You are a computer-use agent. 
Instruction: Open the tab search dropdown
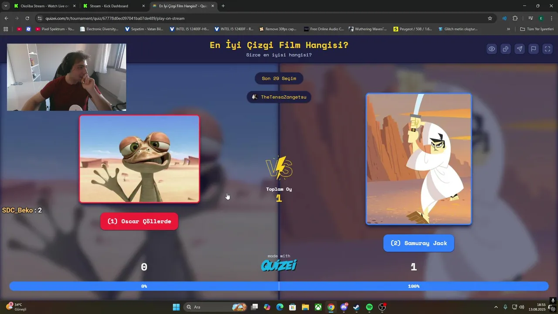5,6
